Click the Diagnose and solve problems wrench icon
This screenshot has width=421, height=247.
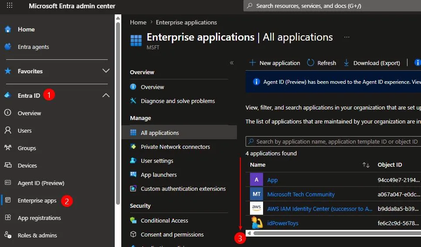click(133, 101)
